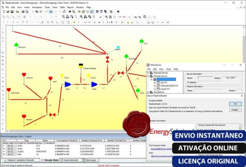Image resolution: width=246 pixels, height=167 pixels.
Task: Switch to the Steady State tab
Action: tap(50, 160)
